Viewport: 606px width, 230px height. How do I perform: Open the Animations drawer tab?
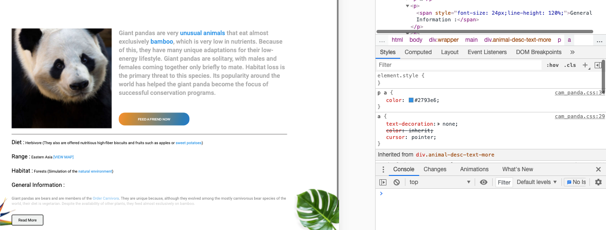tap(474, 169)
